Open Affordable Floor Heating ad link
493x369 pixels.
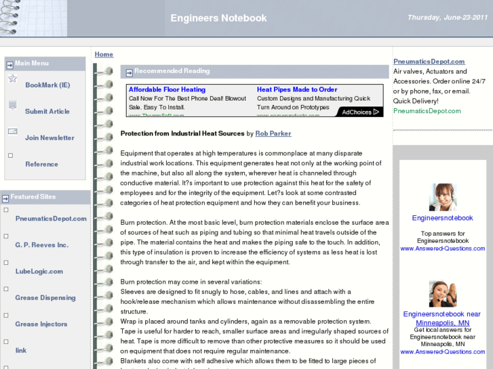167,89
